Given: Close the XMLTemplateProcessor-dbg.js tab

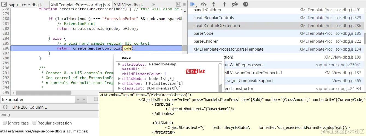Looking at the screenshot, I should (x=109, y=5).
